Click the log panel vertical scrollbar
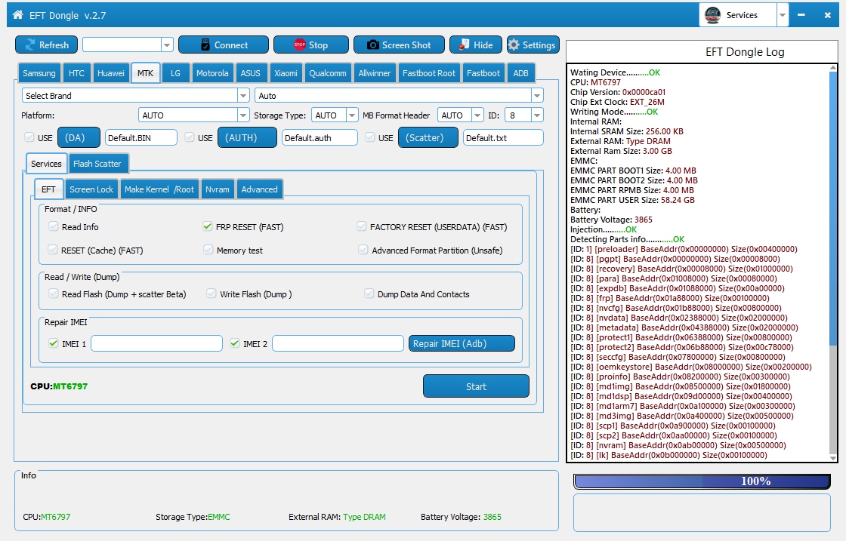 click(x=833, y=263)
